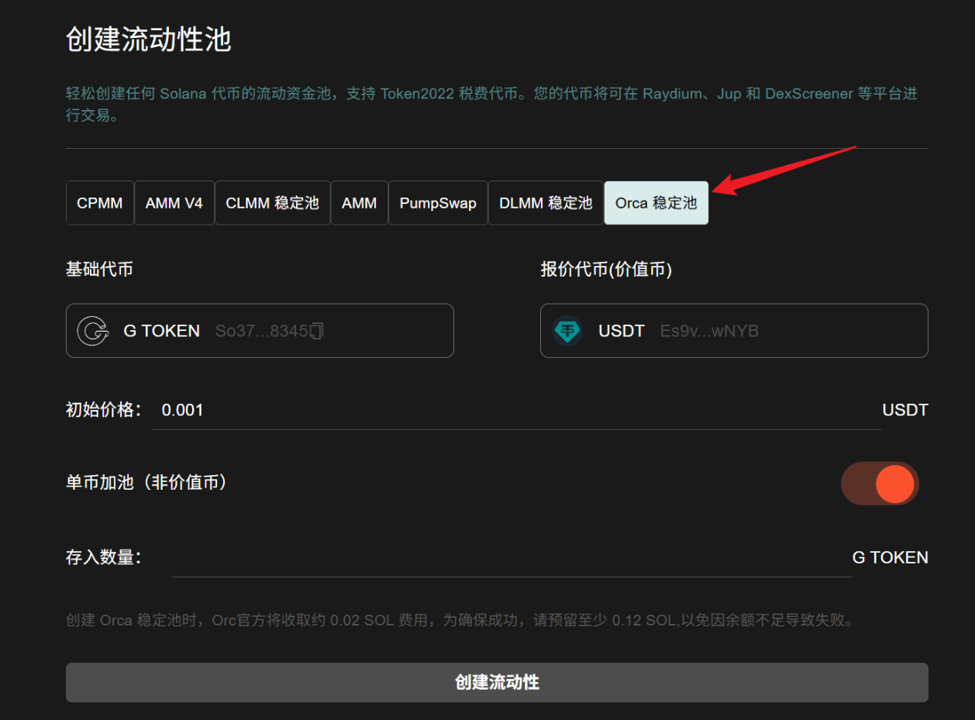Switch to the AMM V4 tab
The width and height of the screenshot is (975, 720).
(x=174, y=203)
